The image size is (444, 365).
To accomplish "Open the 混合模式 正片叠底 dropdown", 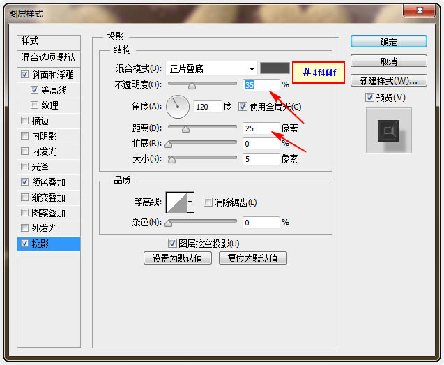I will (x=211, y=68).
